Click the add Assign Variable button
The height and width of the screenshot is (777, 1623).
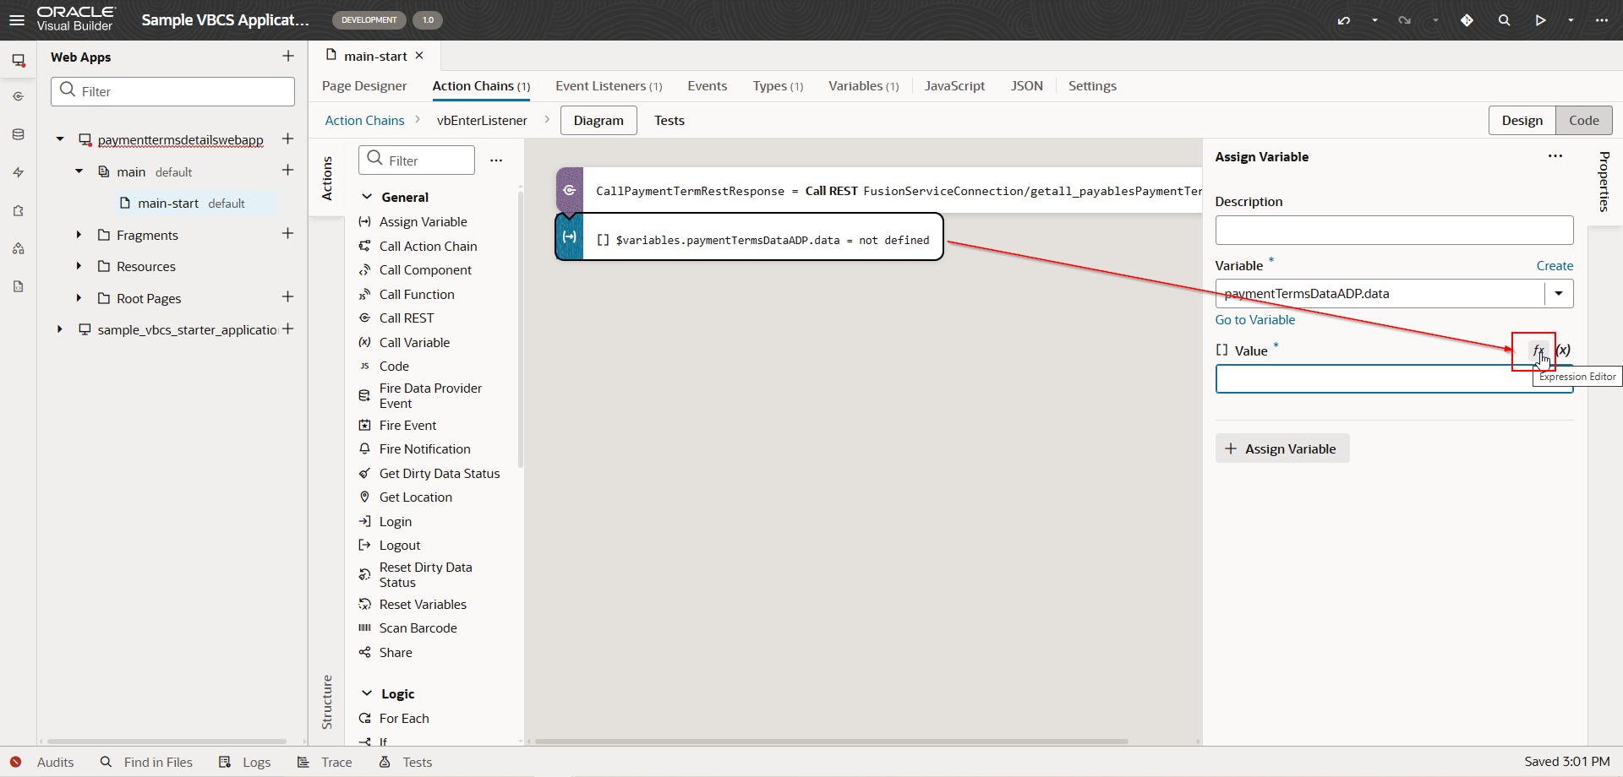[1281, 448]
